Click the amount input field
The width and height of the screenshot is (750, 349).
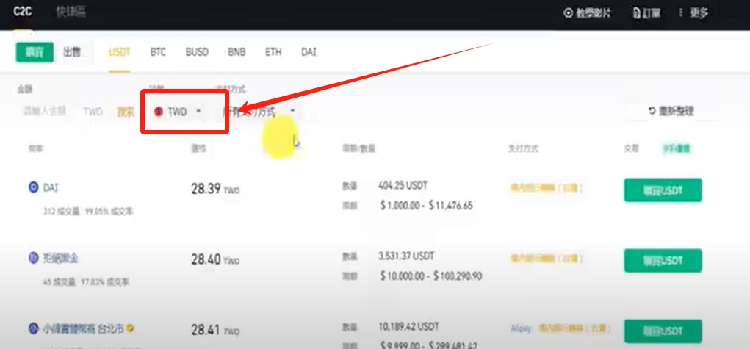click(x=46, y=112)
